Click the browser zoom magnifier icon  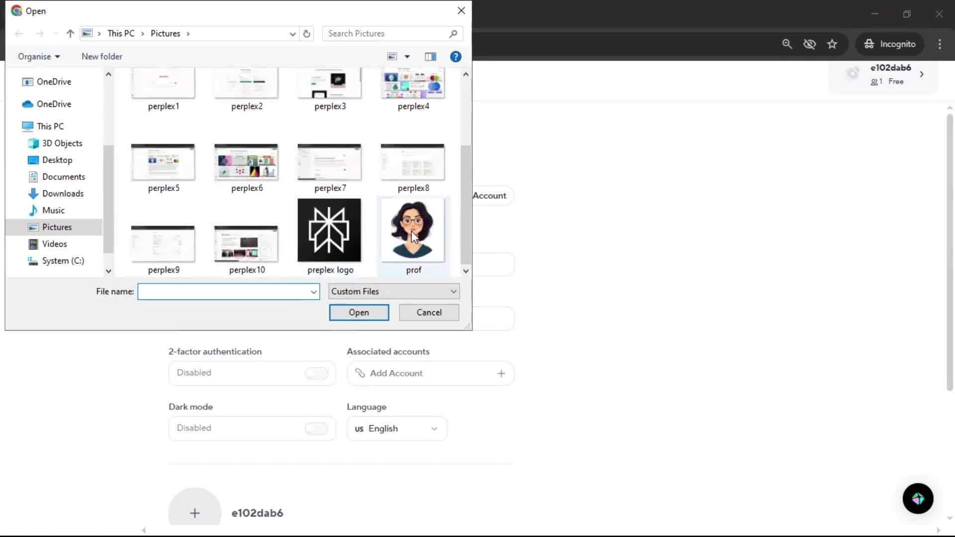pyautogui.click(x=787, y=44)
